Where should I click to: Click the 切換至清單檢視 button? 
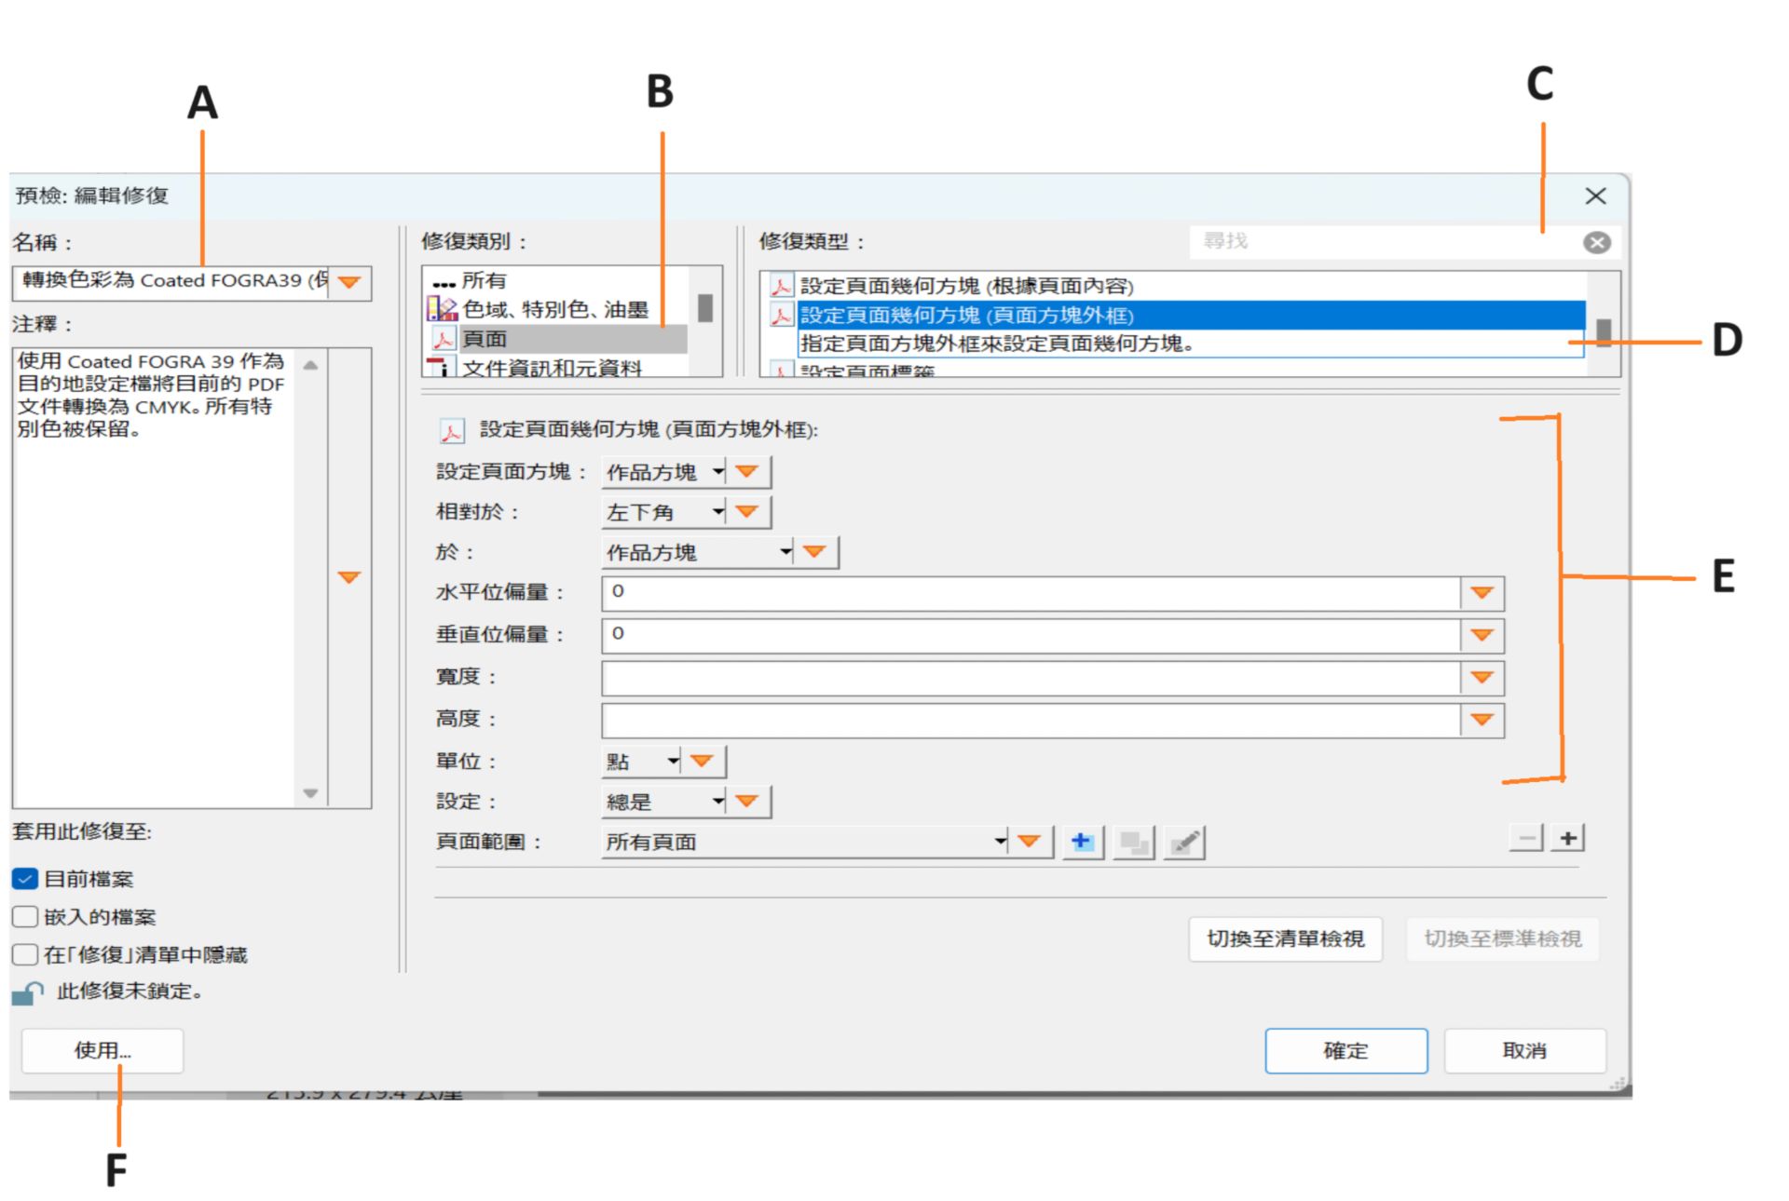(1285, 938)
